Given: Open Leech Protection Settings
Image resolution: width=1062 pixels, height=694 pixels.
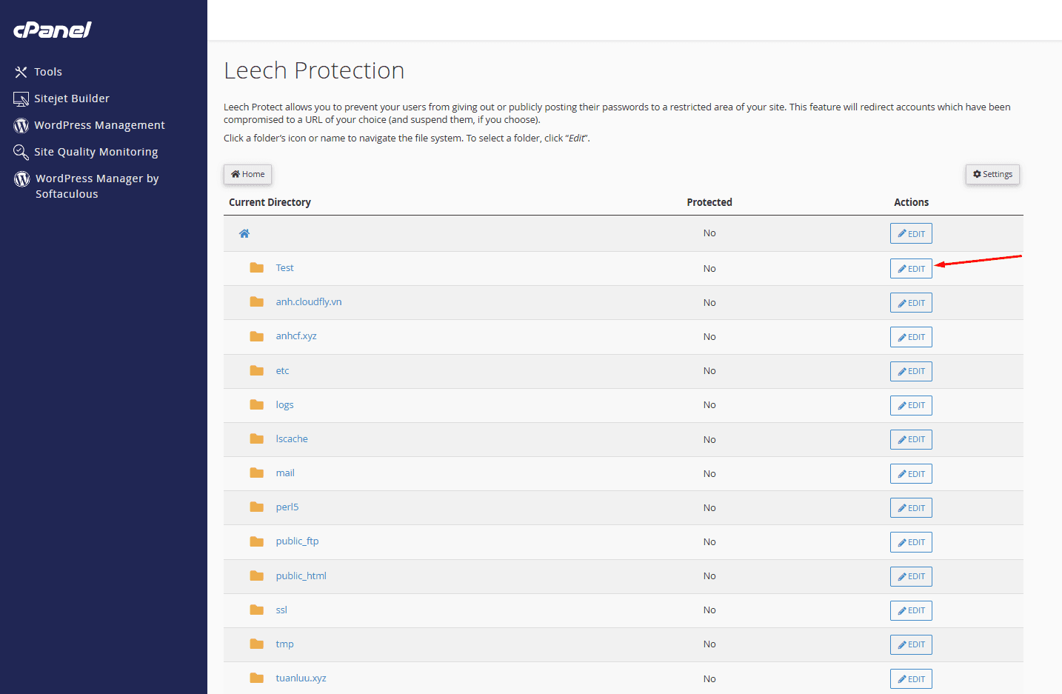Looking at the screenshot, I should pos(992,174).
